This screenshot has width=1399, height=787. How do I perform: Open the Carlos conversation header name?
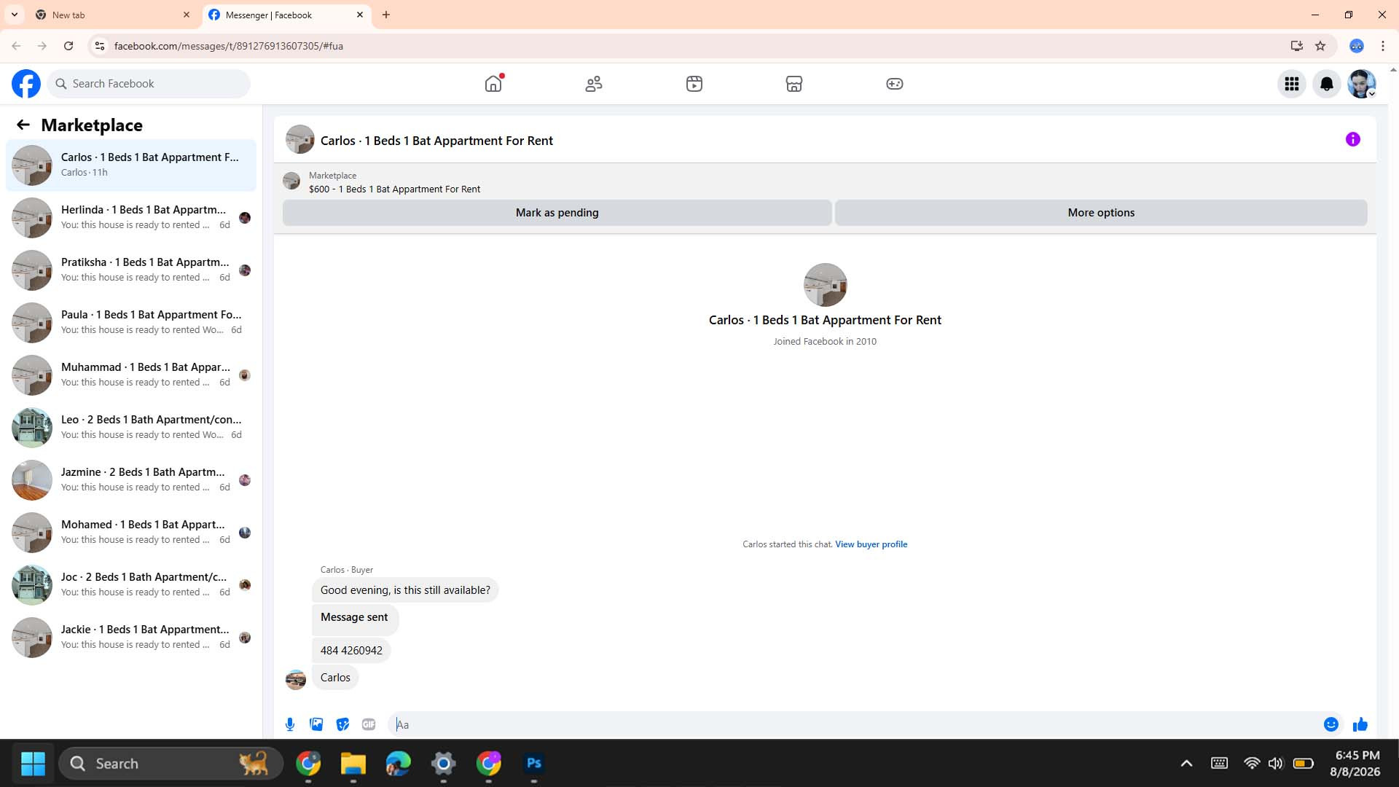tap(436, 141)
